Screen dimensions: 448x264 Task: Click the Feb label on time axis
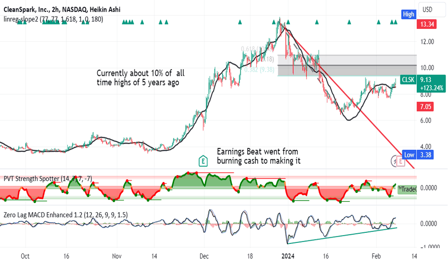point(376,256)
